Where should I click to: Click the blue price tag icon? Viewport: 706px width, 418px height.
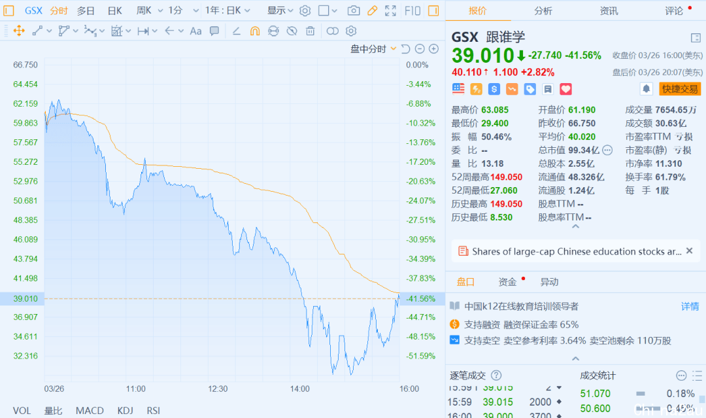(x=530, y=89)
